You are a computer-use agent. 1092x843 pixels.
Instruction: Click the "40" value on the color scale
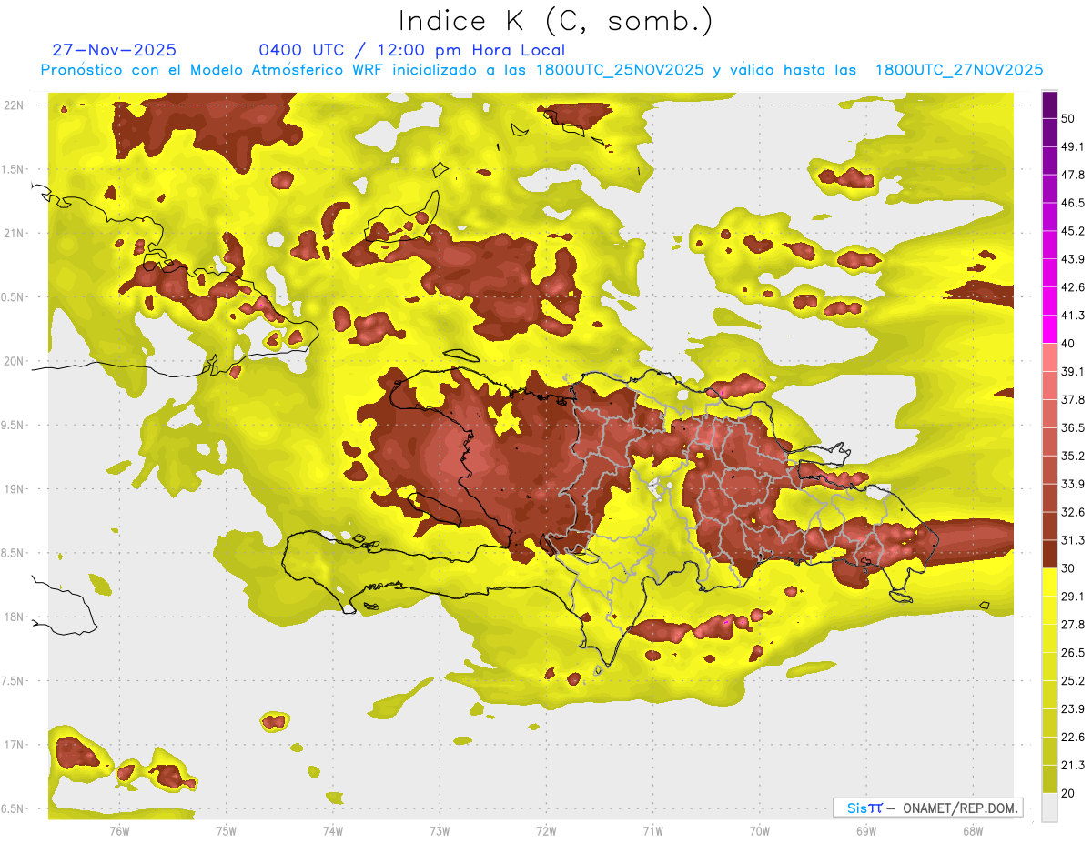pyautogui.click(x=1069, y=344)
